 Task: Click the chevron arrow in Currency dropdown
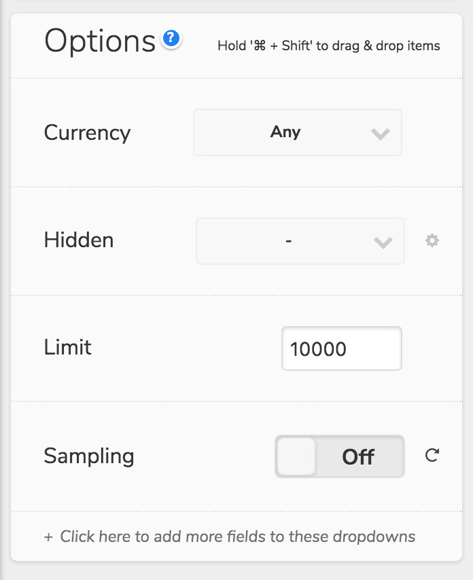point(381,134)
